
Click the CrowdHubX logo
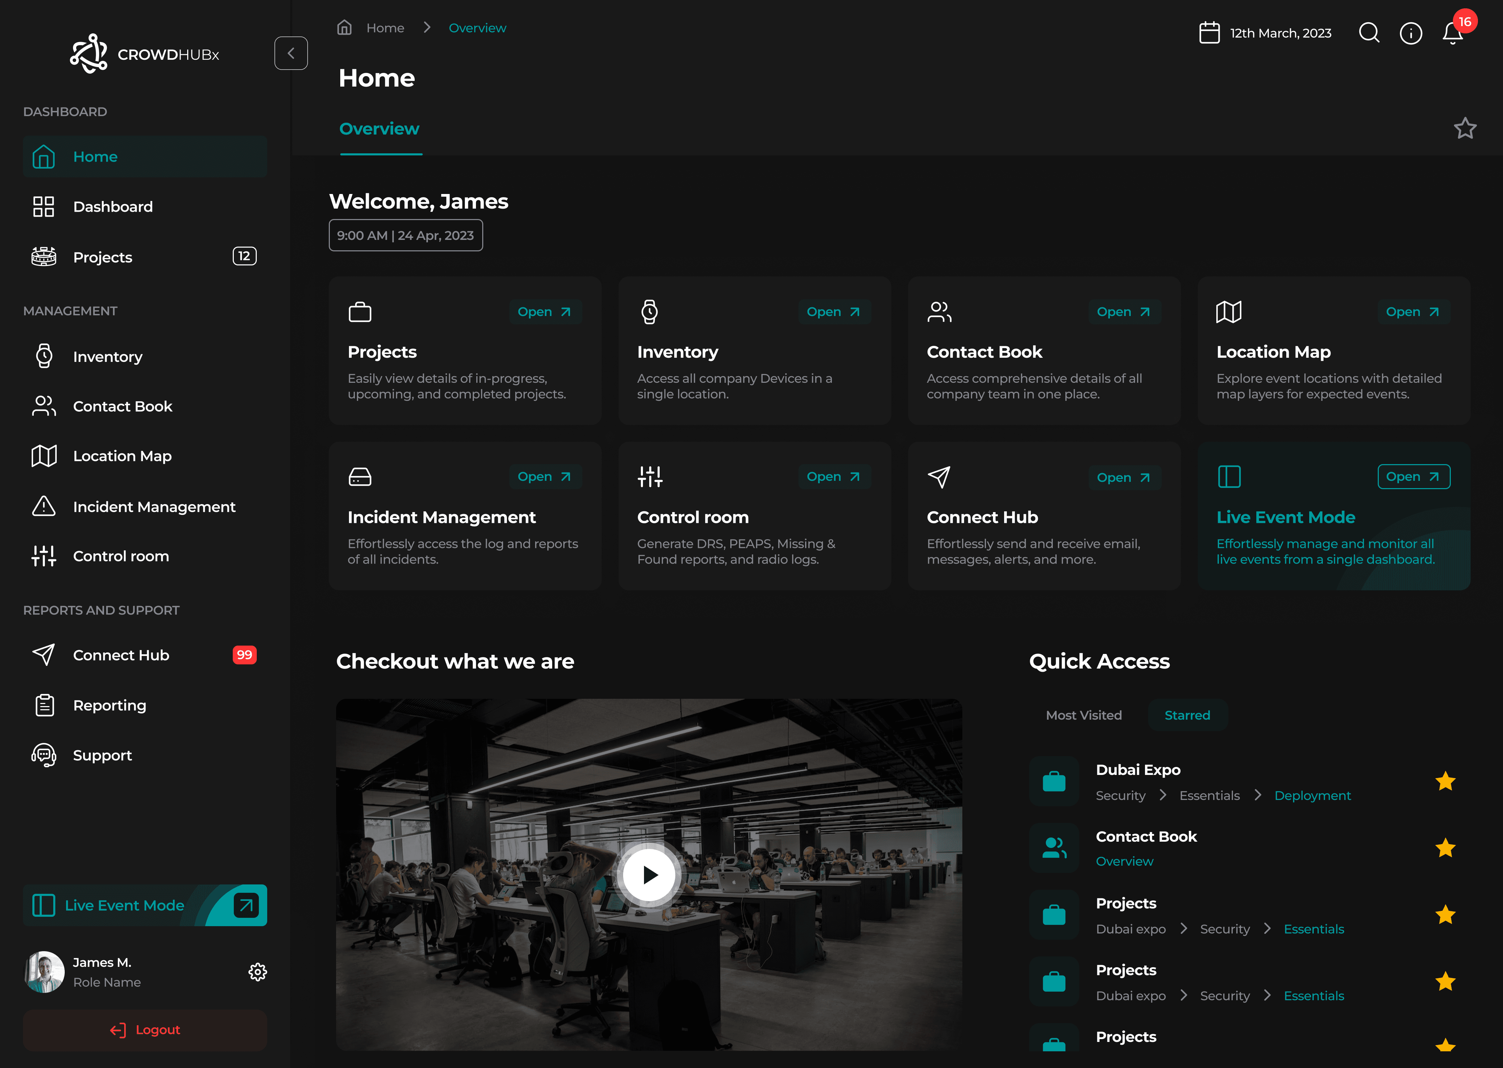click(x=145, y=54)
